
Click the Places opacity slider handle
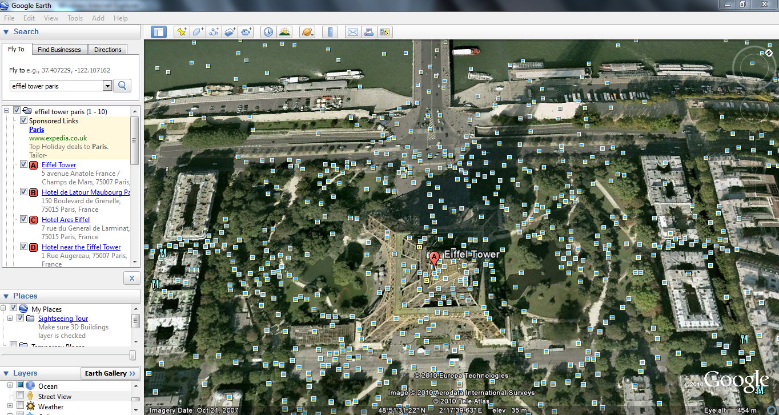133,355
